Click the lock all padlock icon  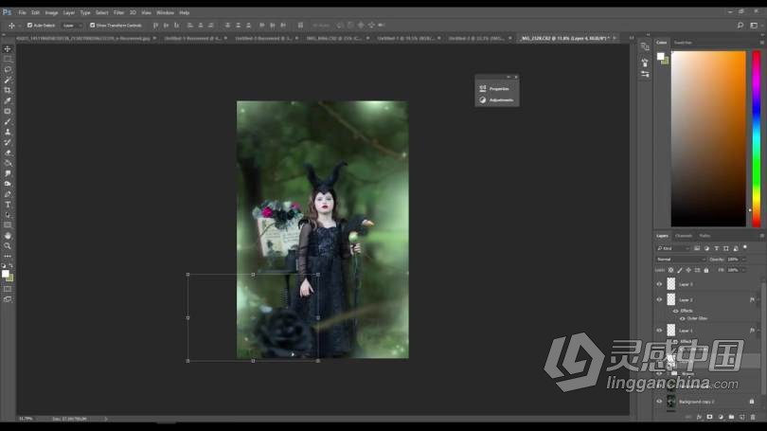pos(706,270)
